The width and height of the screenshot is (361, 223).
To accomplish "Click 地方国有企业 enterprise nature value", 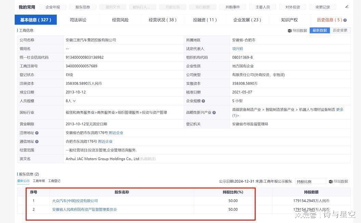I will coord(243,66).
